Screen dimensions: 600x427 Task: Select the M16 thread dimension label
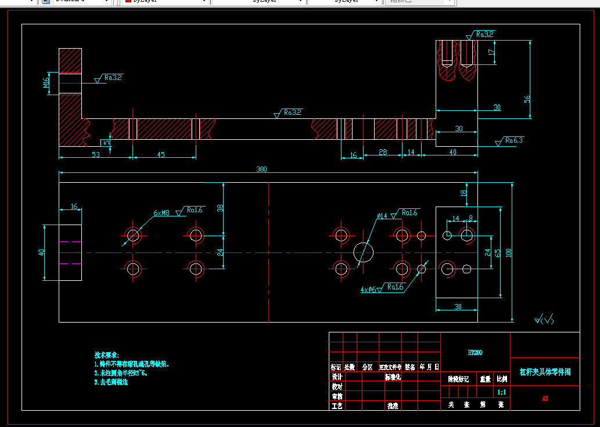pos(46,83)
